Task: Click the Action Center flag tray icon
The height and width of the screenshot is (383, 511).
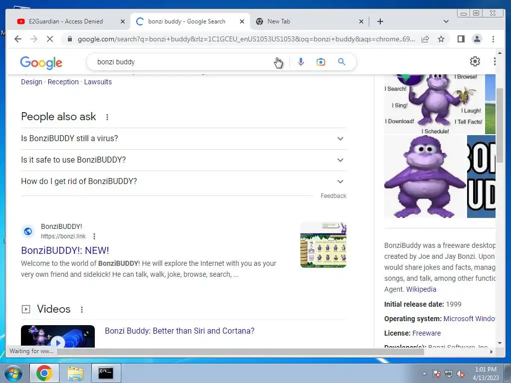Action: click(437, 374)
